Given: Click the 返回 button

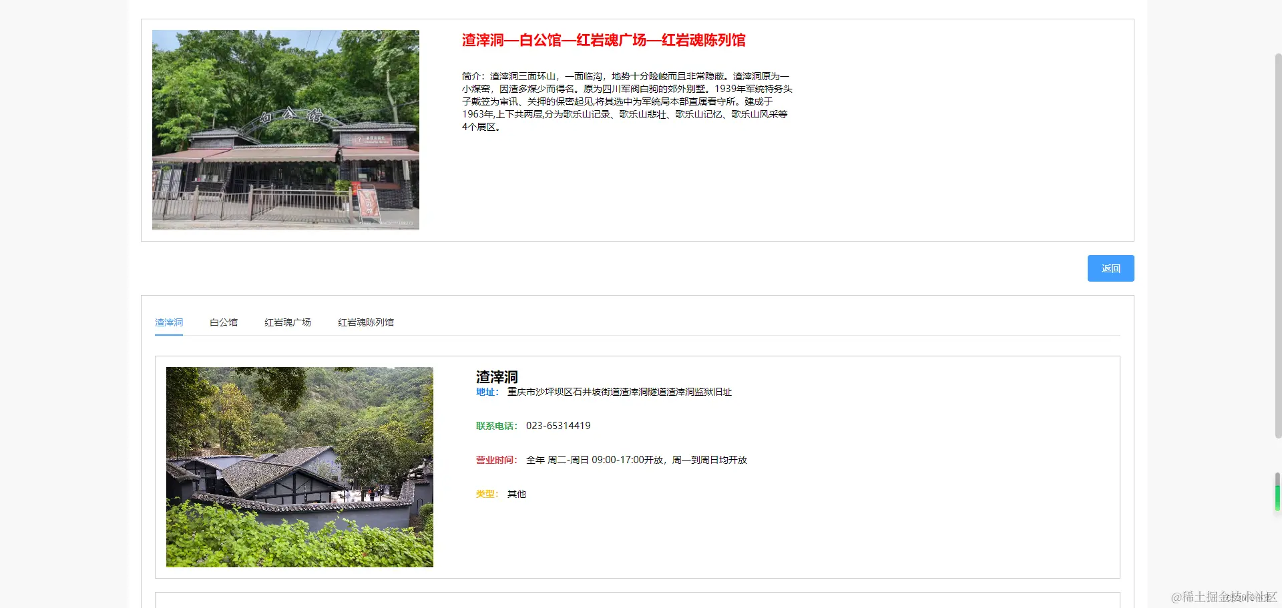Looking at the screenshot, I should (x=1110, y=268).
